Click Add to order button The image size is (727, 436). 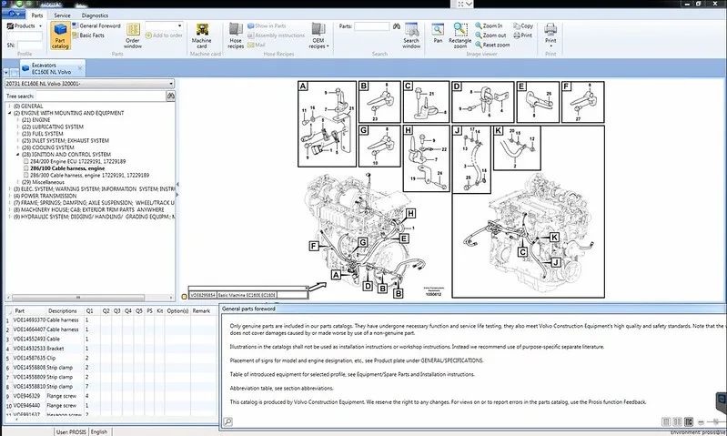(x=164, y=35)
